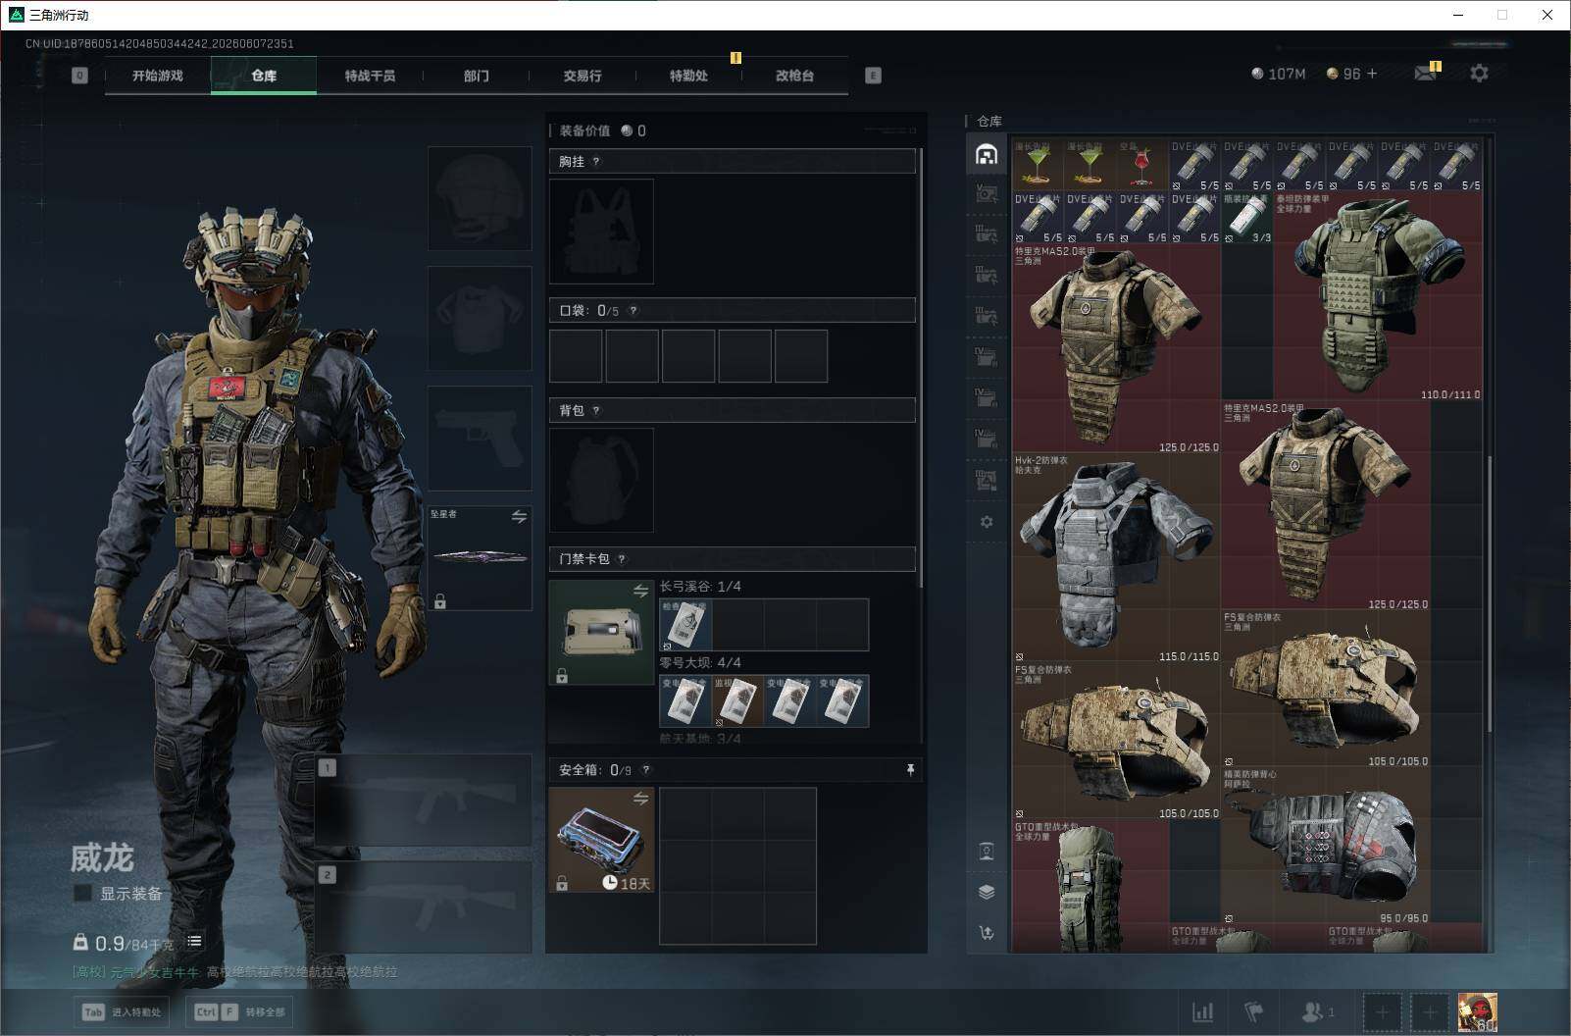Click the Q key navigation icon

79,76
